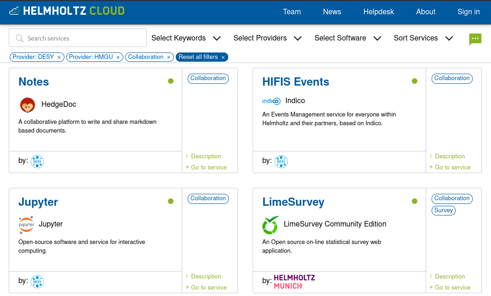Click the Jupyter software logo
The height and width of the screenshot is (296, 491).
pyautogui.click(x=26, y=225)
